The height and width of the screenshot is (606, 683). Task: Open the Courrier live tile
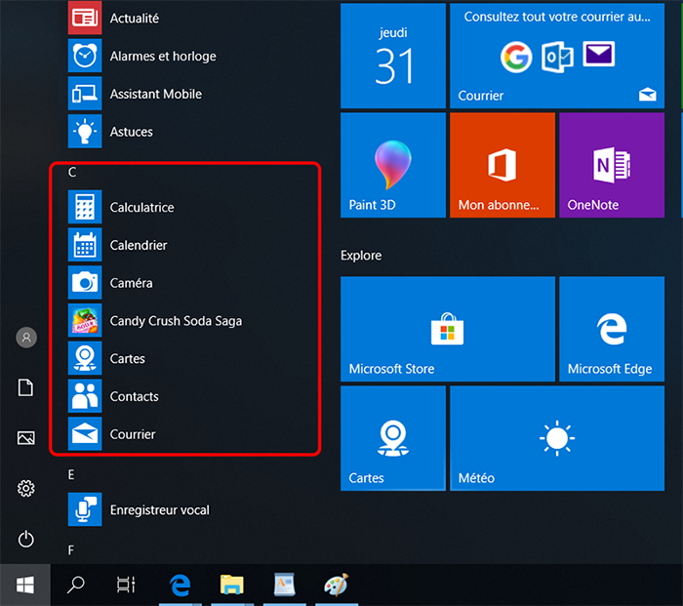coord(557,56)
